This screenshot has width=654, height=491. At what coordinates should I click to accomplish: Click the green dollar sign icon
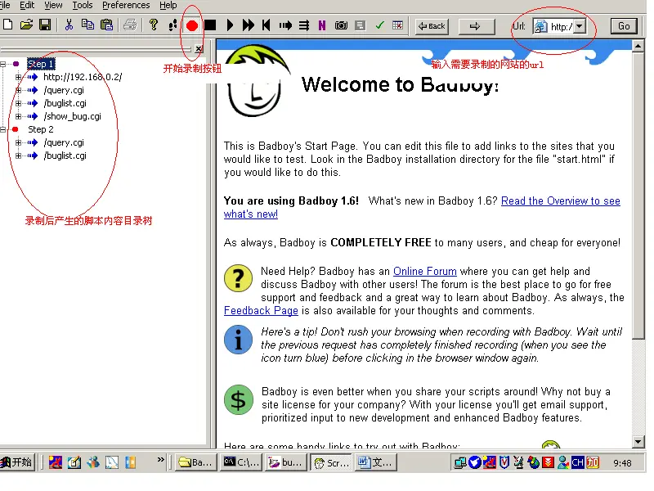click(238, 400)
